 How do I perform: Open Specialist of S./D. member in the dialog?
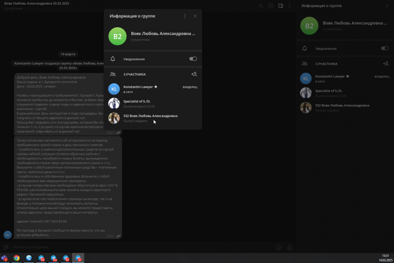pyautogui.click(x=153, y=104)
